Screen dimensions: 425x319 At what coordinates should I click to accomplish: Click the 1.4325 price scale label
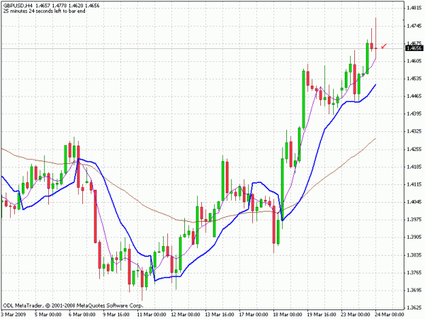click(x=414, y=131)
